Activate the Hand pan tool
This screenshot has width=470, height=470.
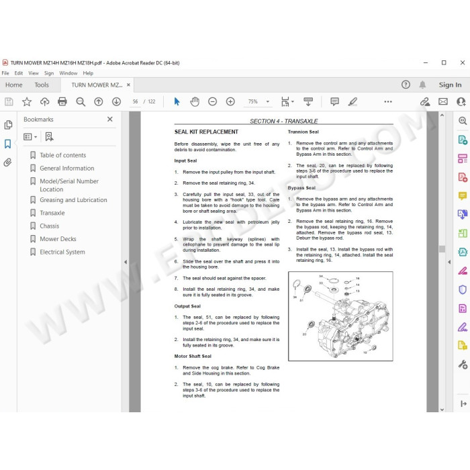(x=195, y=102)
